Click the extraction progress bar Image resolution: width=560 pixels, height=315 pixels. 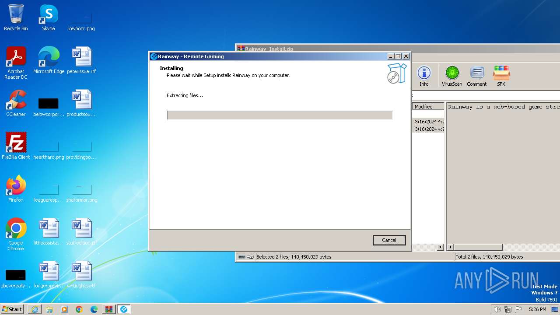[280, 115]
